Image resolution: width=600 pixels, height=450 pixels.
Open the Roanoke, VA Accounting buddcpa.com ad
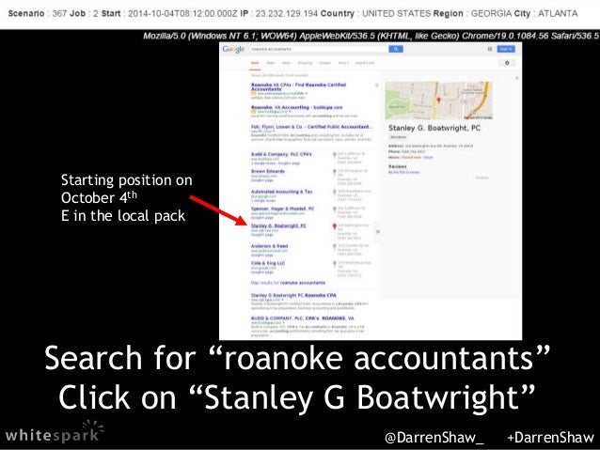coord(296,107)
